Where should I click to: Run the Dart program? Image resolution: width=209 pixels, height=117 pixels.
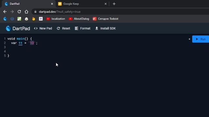coord(201,39)
